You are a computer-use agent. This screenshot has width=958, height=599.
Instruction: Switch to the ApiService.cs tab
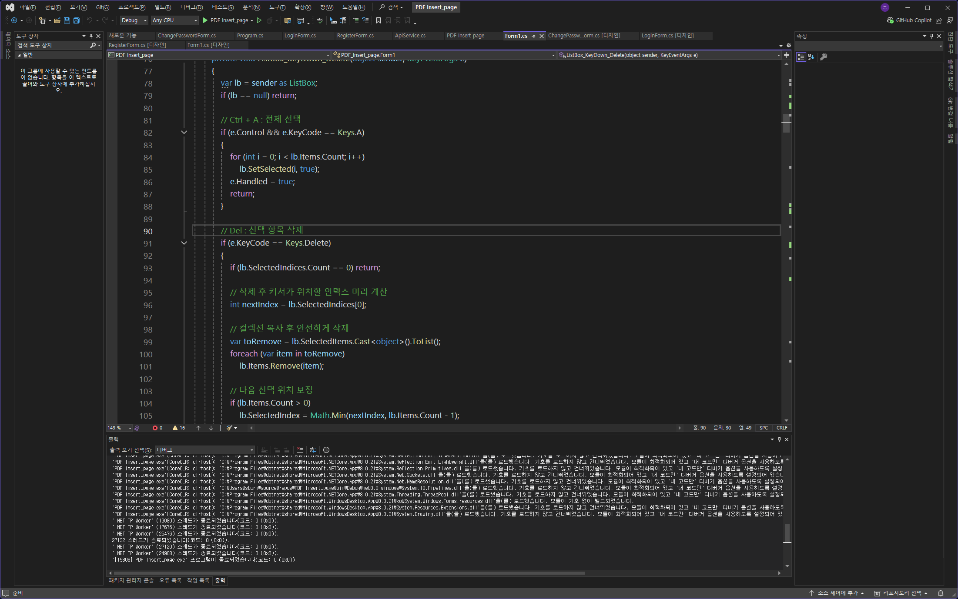click(409, 36)
